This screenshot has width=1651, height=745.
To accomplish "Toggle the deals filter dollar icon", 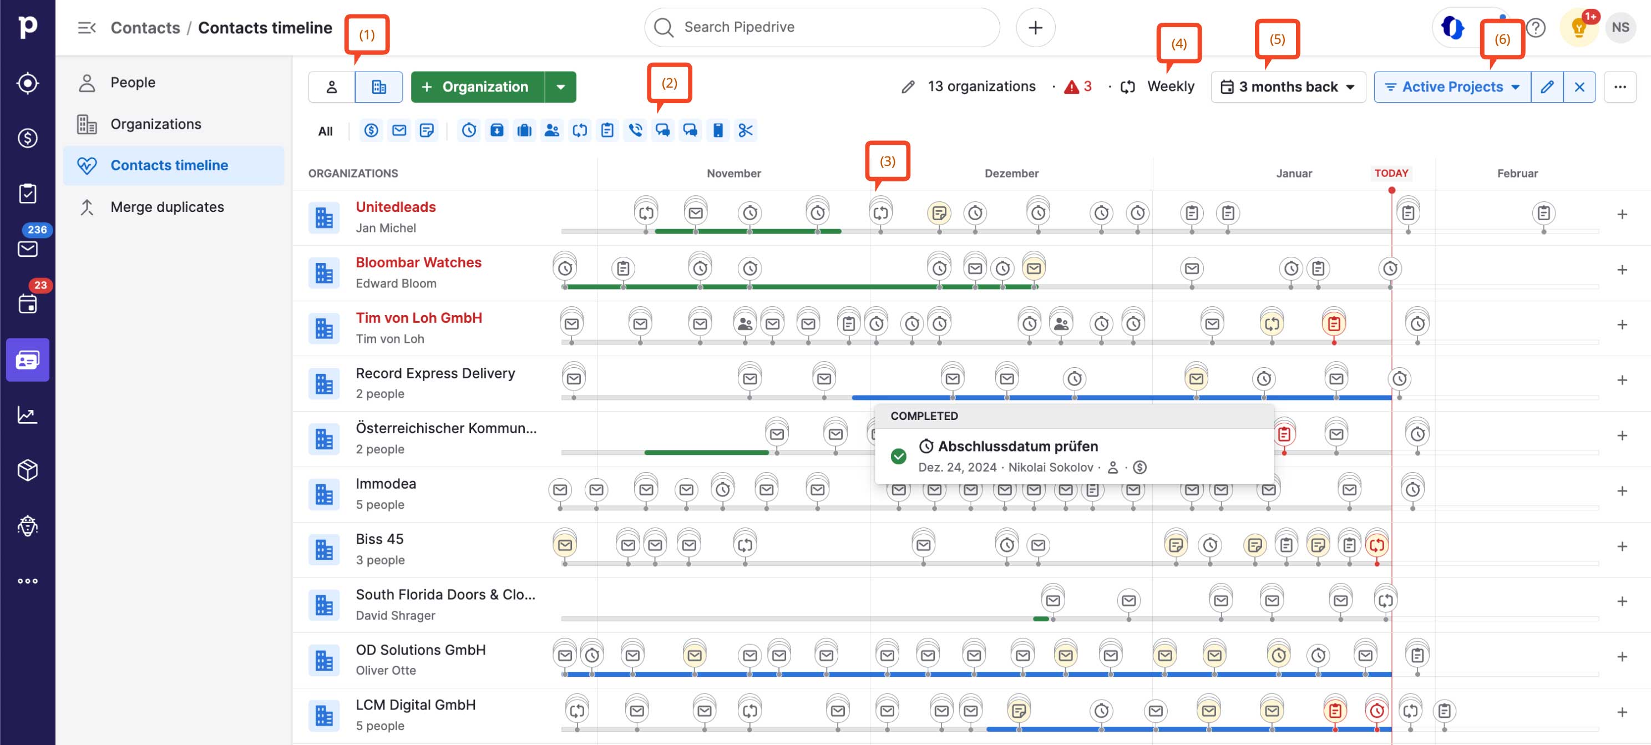I will [371, 131].
